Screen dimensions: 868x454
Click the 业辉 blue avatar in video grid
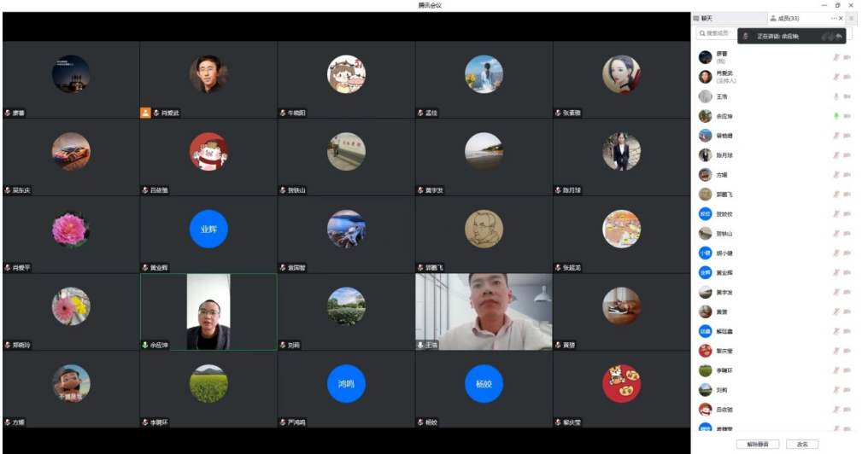(208, 230)
